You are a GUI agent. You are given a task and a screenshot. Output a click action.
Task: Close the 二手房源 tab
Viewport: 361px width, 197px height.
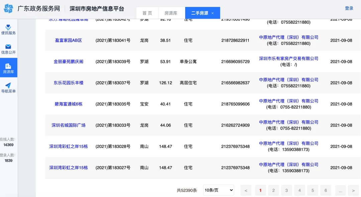pyautogui.click(x=213, y=13)
